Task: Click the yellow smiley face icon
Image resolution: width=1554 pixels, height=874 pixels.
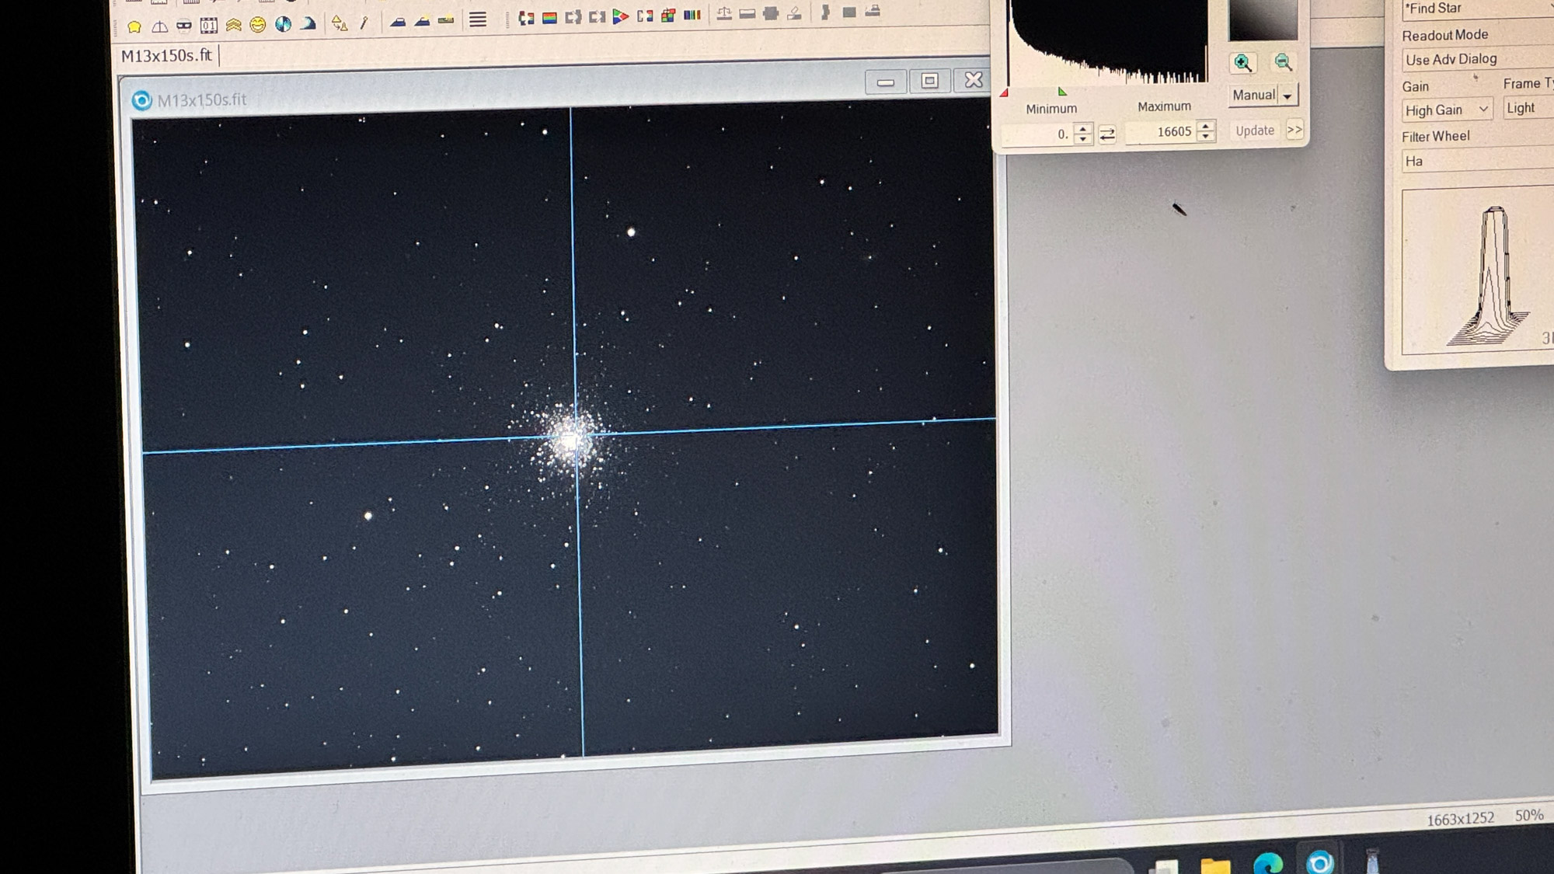Action: click(x=258, y=25)
